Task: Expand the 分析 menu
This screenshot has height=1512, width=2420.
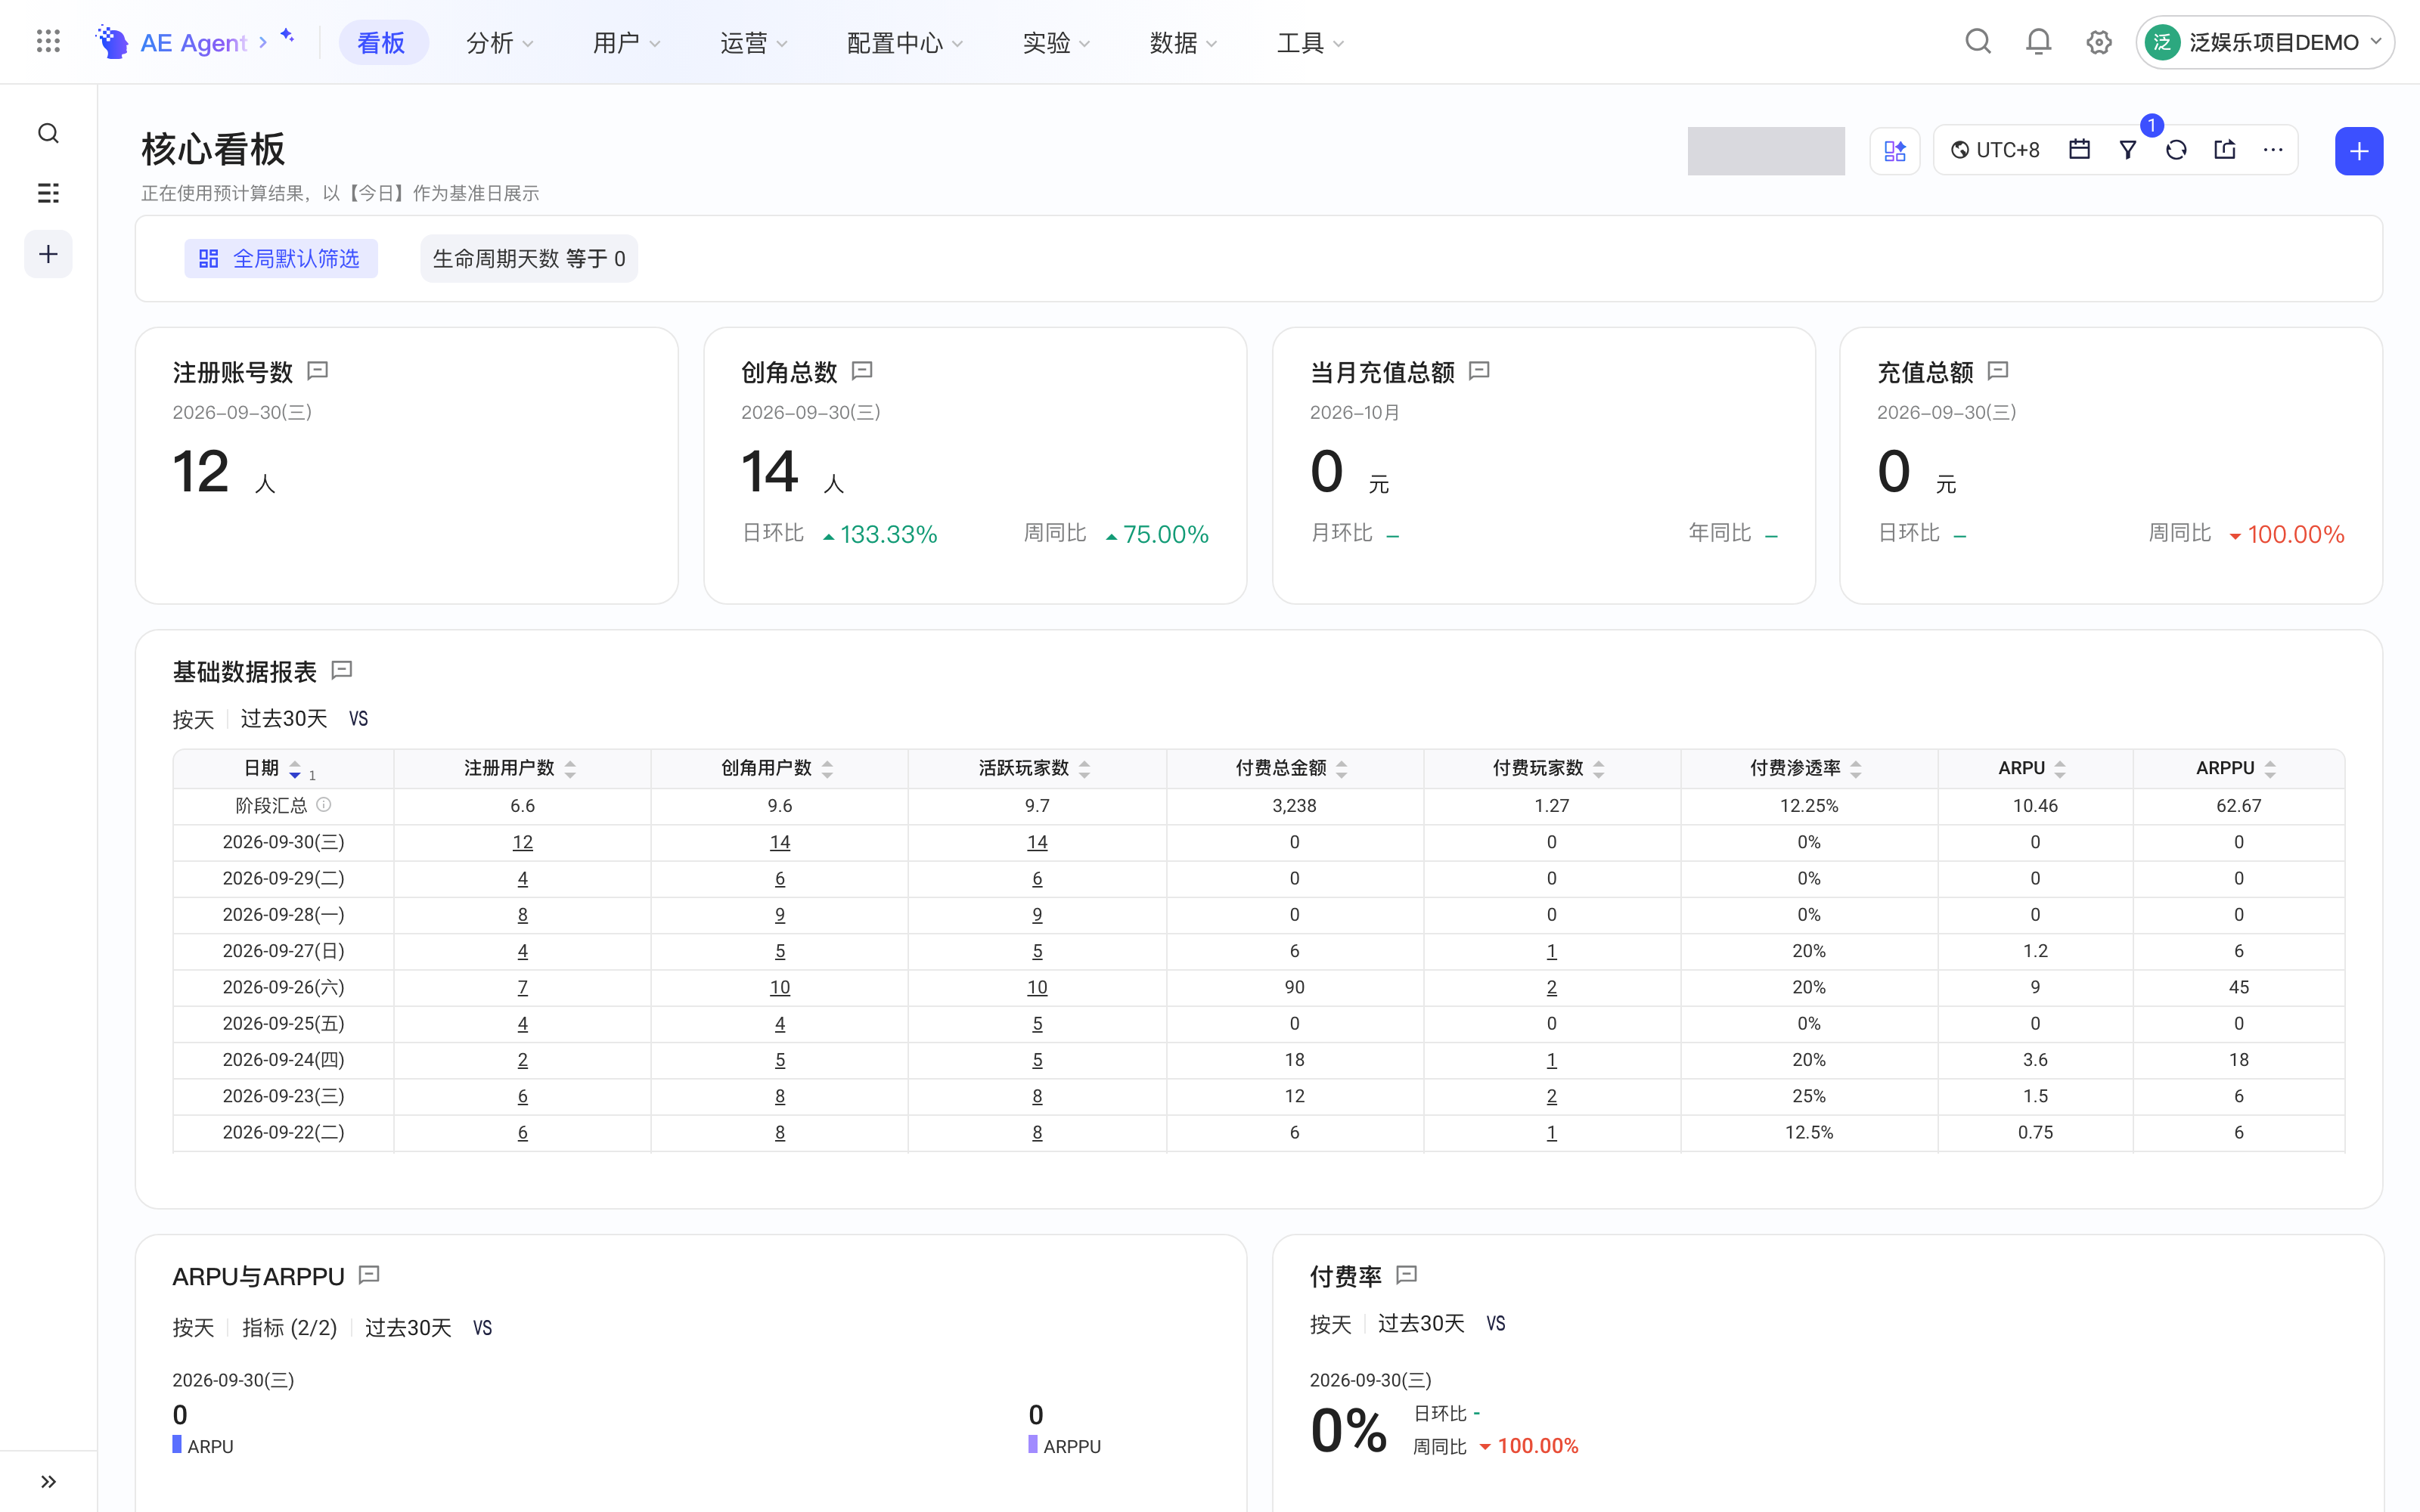Action: pyautogui.click(x=500, y=43)
